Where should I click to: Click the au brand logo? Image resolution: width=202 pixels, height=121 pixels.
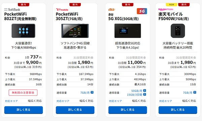point(111,9)
